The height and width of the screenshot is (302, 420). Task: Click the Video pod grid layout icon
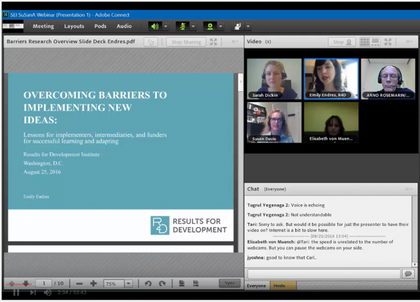pyautogui.click(x=365, y=42)
